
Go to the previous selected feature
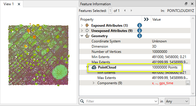pyautogui.click(x=125, y=11)
